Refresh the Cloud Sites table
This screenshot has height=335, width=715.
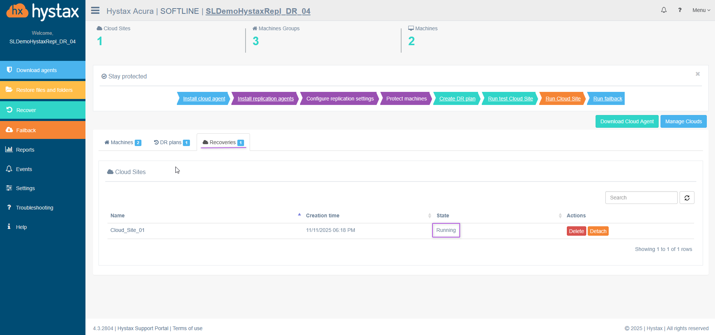click(687, 198)
